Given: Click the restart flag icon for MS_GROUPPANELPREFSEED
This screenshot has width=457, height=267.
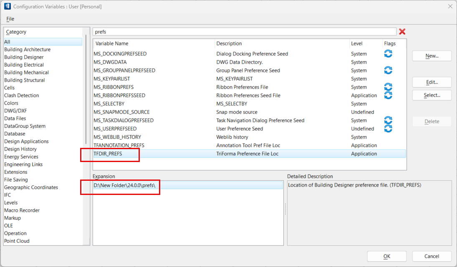Looking at the screenshot, I should click(388, 70).
